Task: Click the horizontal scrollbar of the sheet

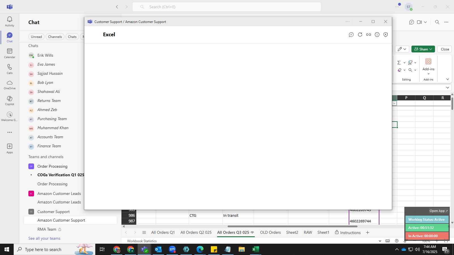Action: tap(292, 226)
